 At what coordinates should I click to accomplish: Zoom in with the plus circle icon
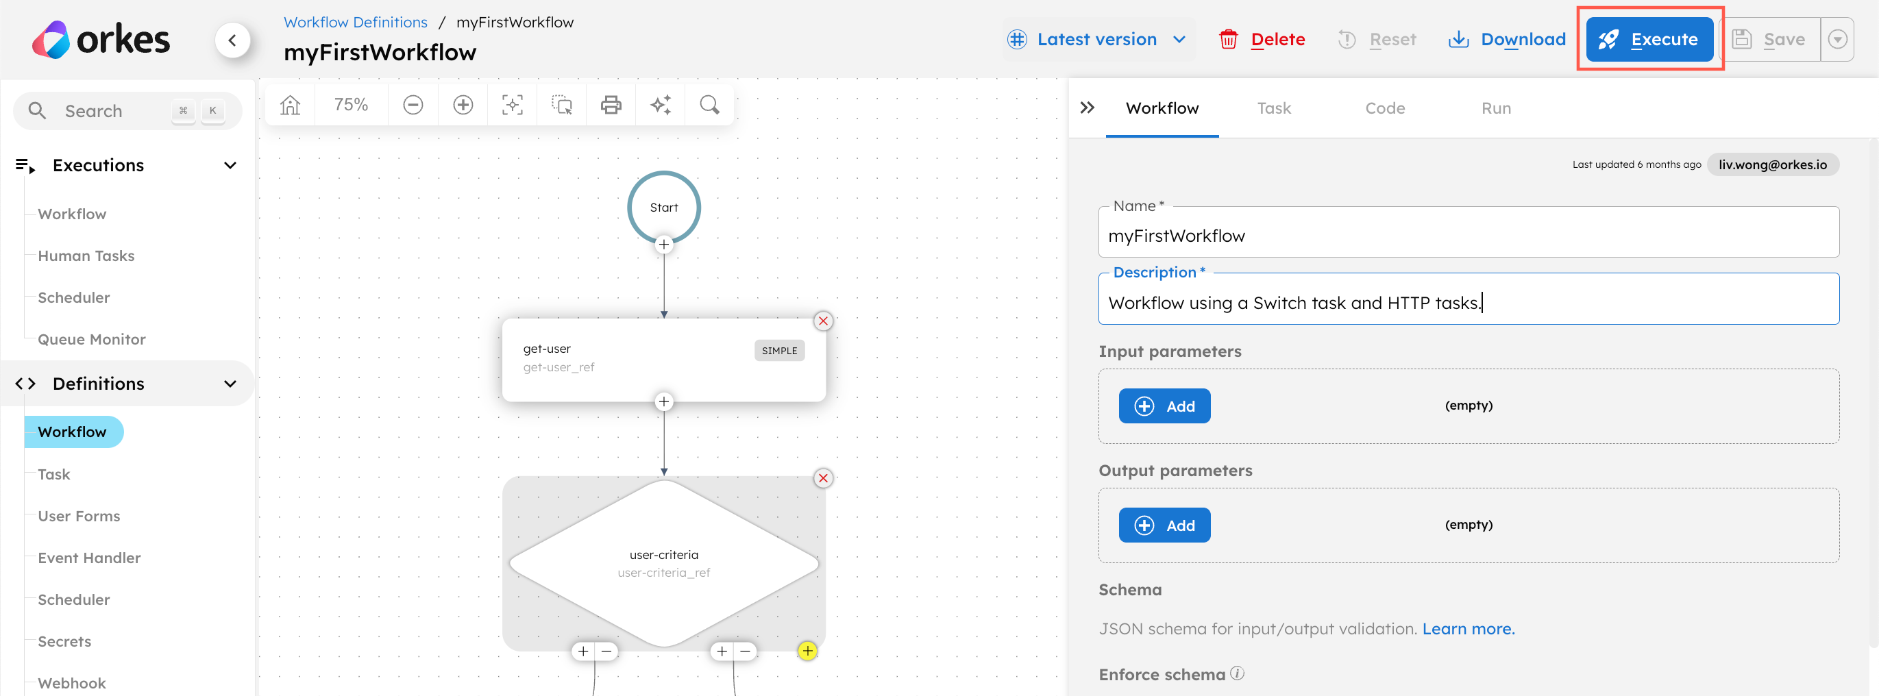463,105
